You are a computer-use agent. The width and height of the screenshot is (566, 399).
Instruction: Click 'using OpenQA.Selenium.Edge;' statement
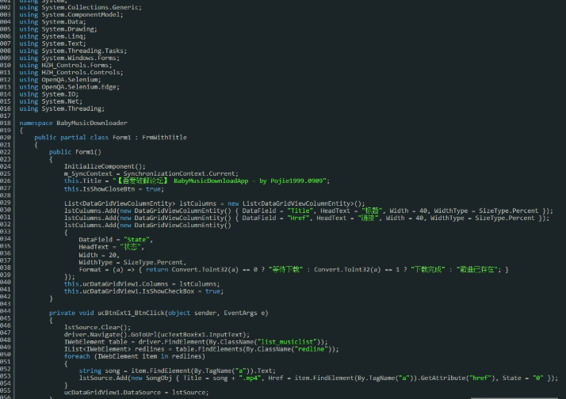point(69,86)
